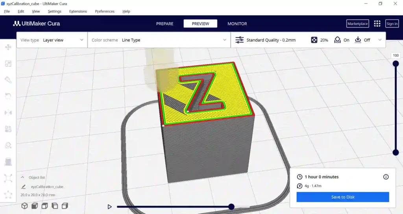Click the vertical layer slider top handle

coord(396,63)
